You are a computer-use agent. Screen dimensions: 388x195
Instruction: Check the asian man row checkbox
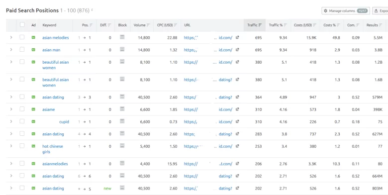22,49
